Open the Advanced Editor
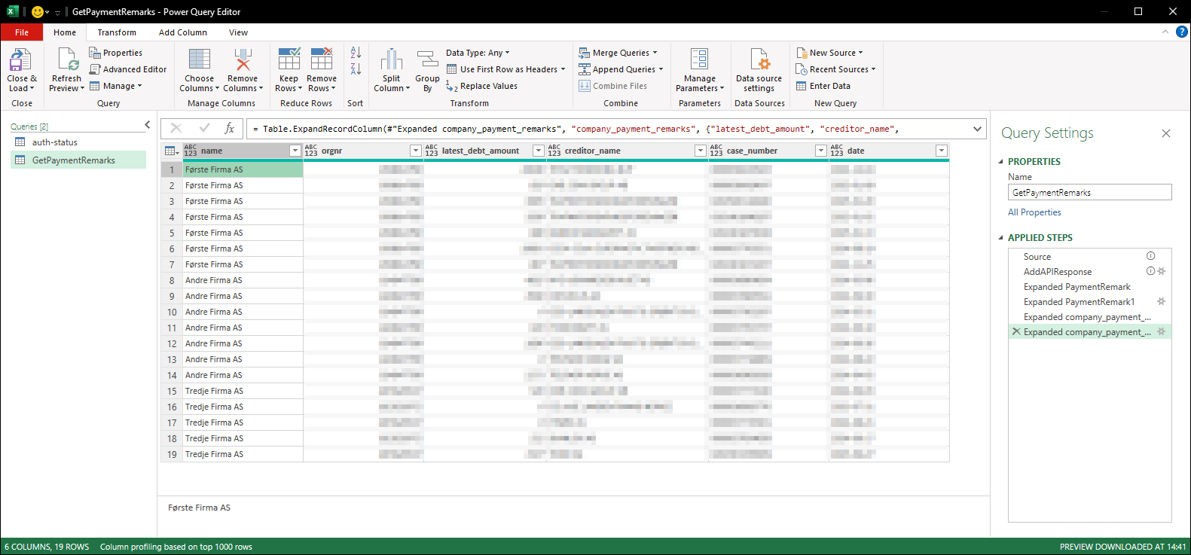The width and height of the screenshot is (1191, 555). [x=128, y=69]
